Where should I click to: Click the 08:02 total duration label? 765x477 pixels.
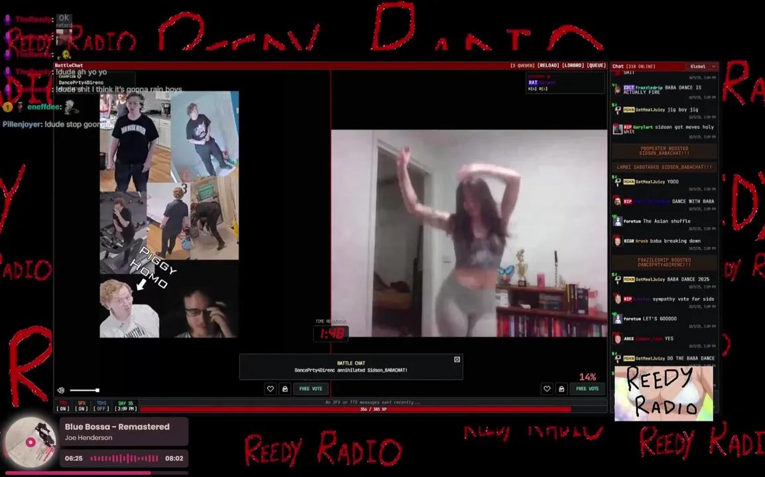click(x=174, y=458)
